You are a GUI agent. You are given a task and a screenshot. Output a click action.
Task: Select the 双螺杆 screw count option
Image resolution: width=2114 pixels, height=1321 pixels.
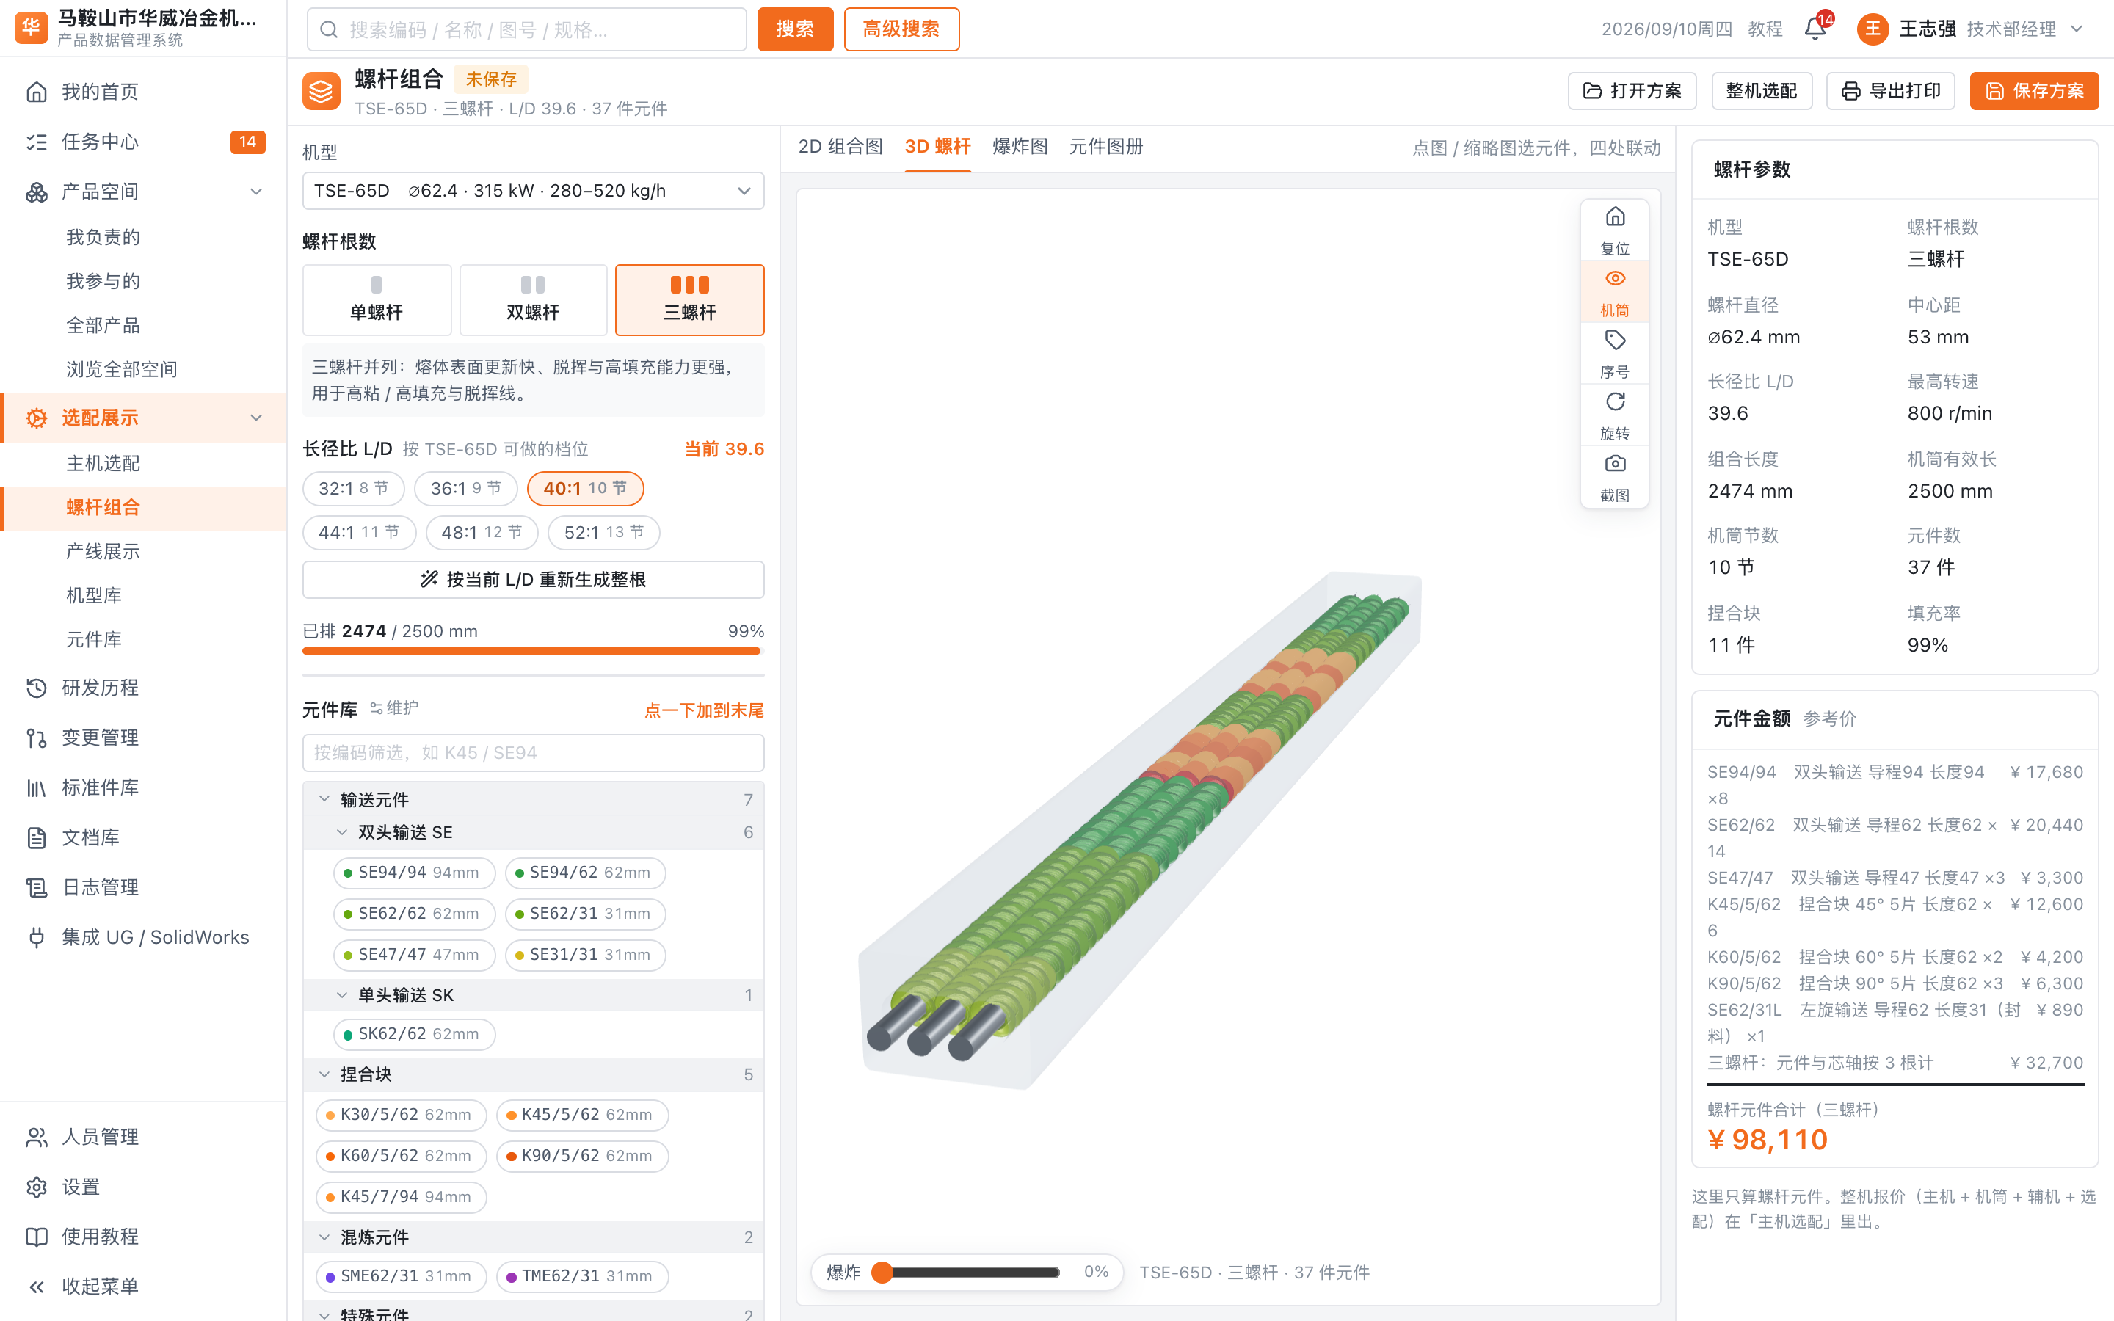click(x=533, y=299)
